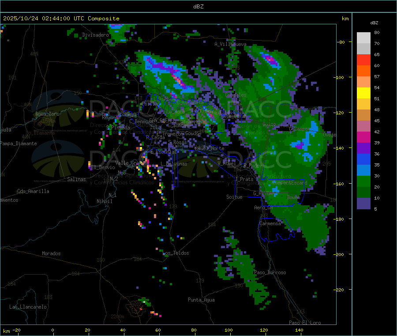The height and width of the screenshot is (336, 397).
Task: Click the -80 km vertical axis label
Action: click(x=341, y=42)
